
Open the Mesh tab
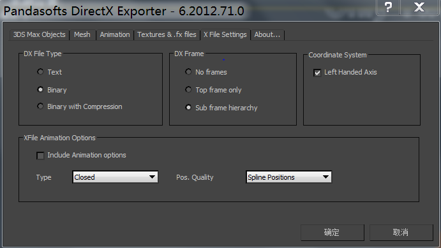(82, 34)
